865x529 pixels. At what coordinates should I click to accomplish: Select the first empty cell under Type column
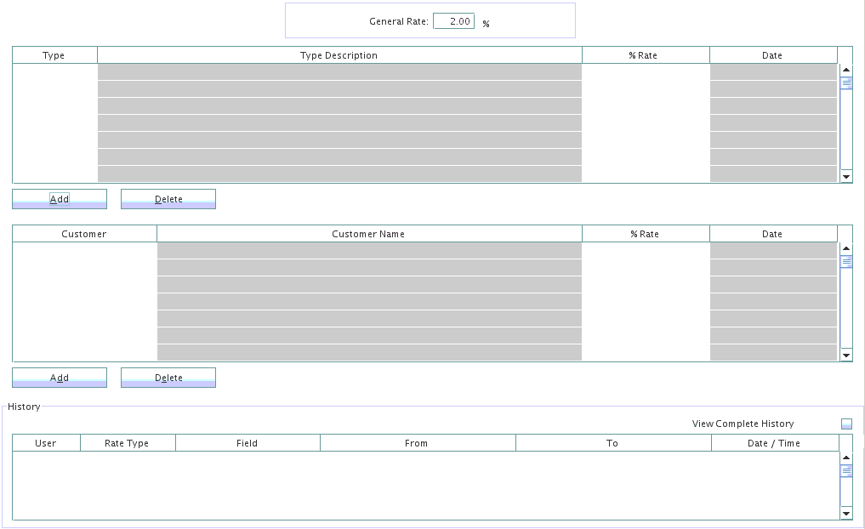coord(55,72)
